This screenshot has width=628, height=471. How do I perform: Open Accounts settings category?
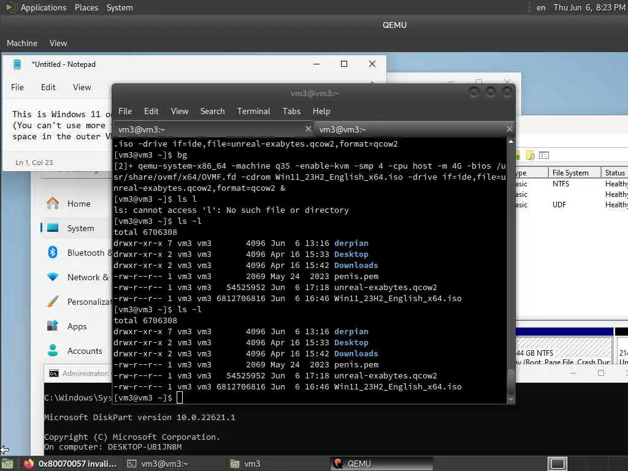point(76,350)
